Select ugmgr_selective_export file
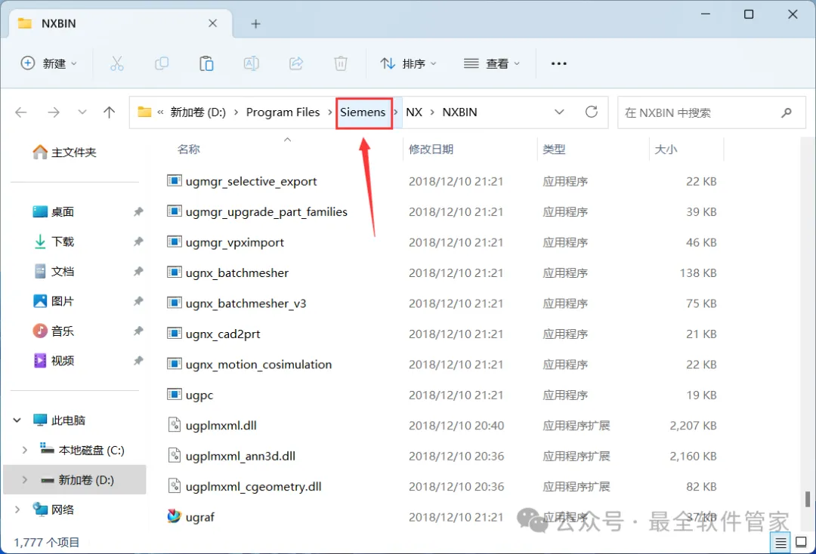Viewport: 816px width, 554px height. [x=251, y=181]
